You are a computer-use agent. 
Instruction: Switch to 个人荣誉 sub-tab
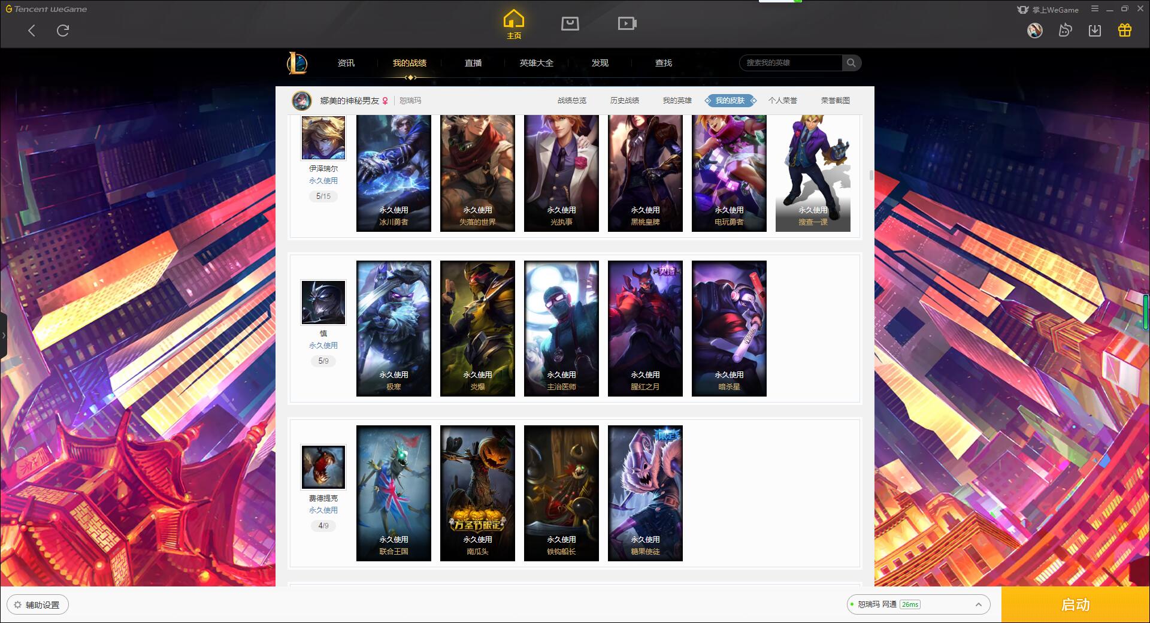click(x=783, y=101)
